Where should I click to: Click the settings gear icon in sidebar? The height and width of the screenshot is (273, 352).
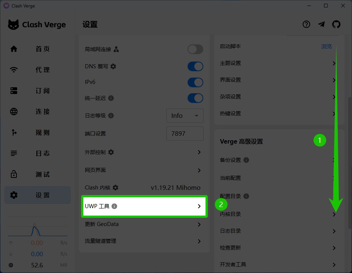coord(14,195)
